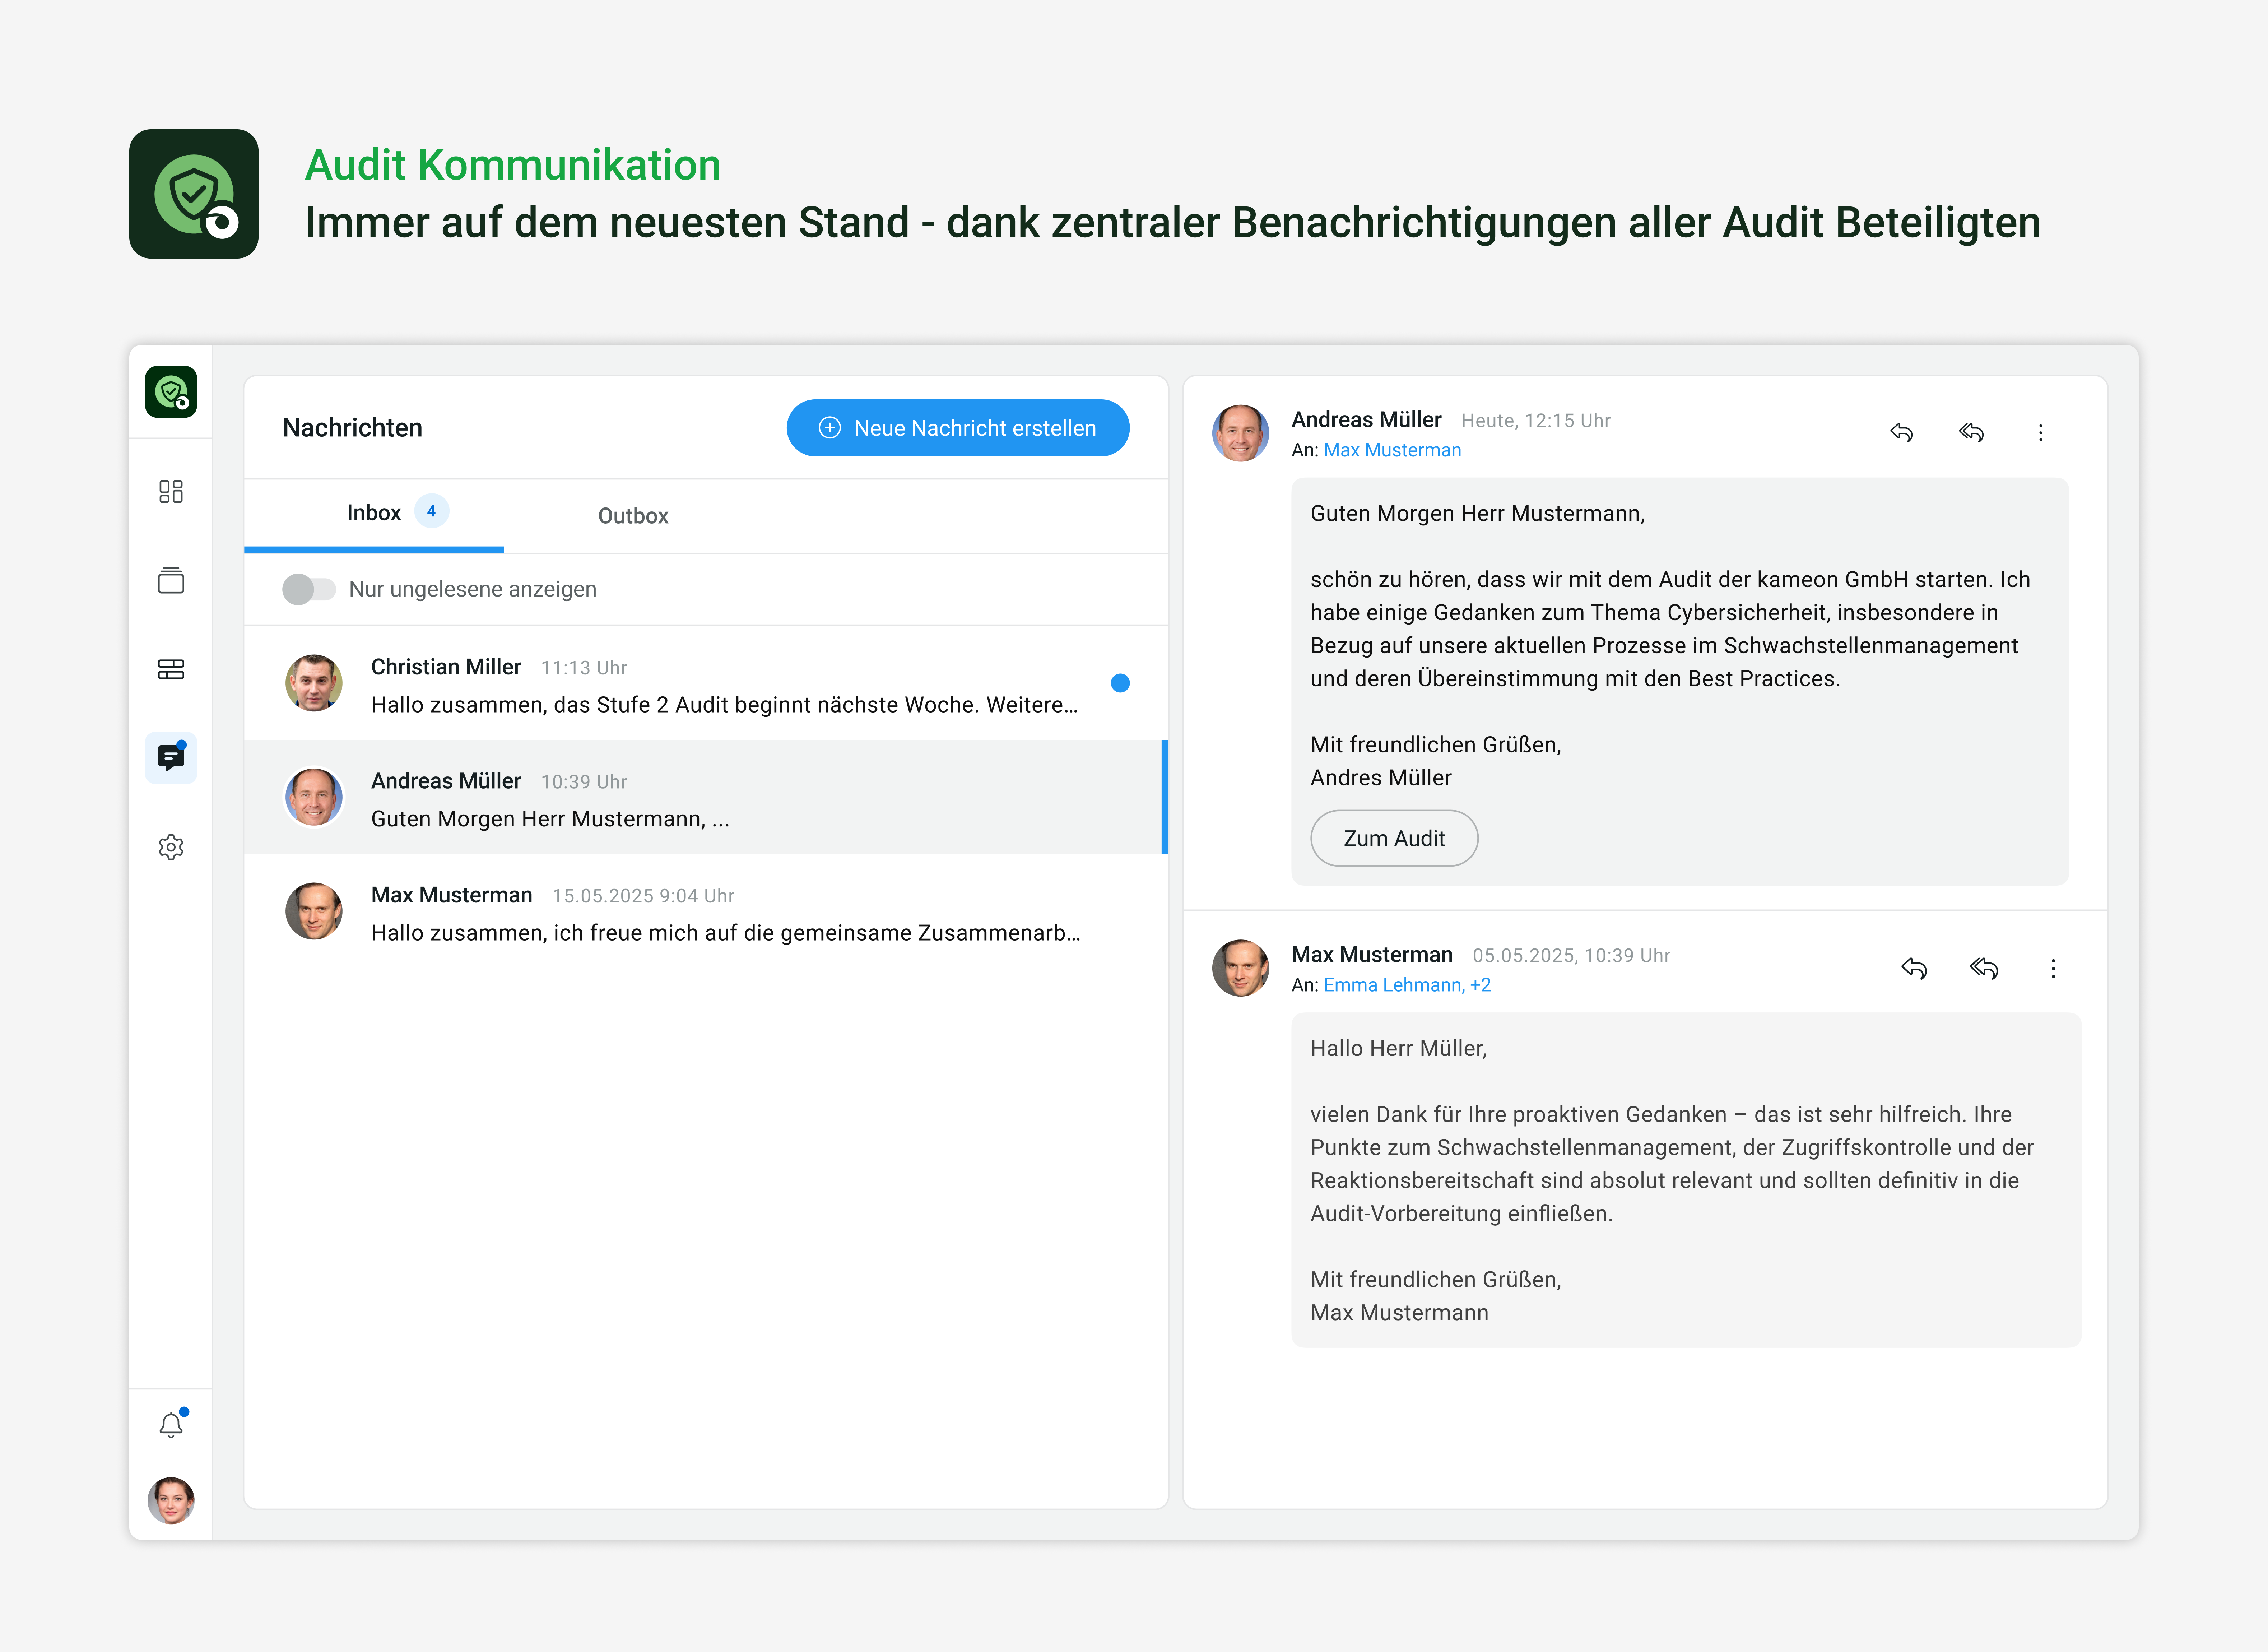Open settings gear in sidebar

(171, 847)
